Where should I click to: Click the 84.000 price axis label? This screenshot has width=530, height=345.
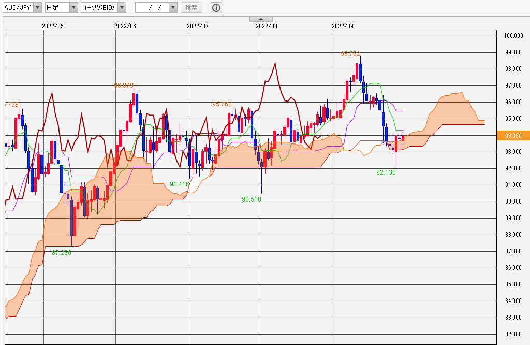(x=513, y=301)
